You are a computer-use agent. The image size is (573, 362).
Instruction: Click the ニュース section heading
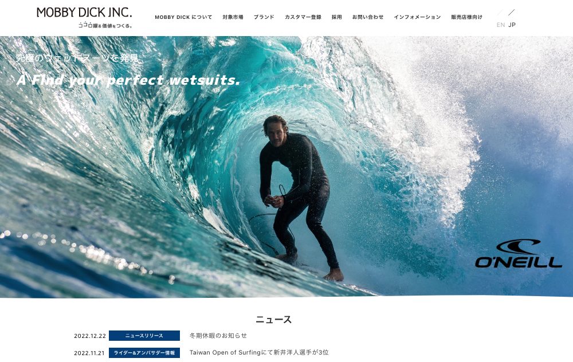tap(273, 320)
